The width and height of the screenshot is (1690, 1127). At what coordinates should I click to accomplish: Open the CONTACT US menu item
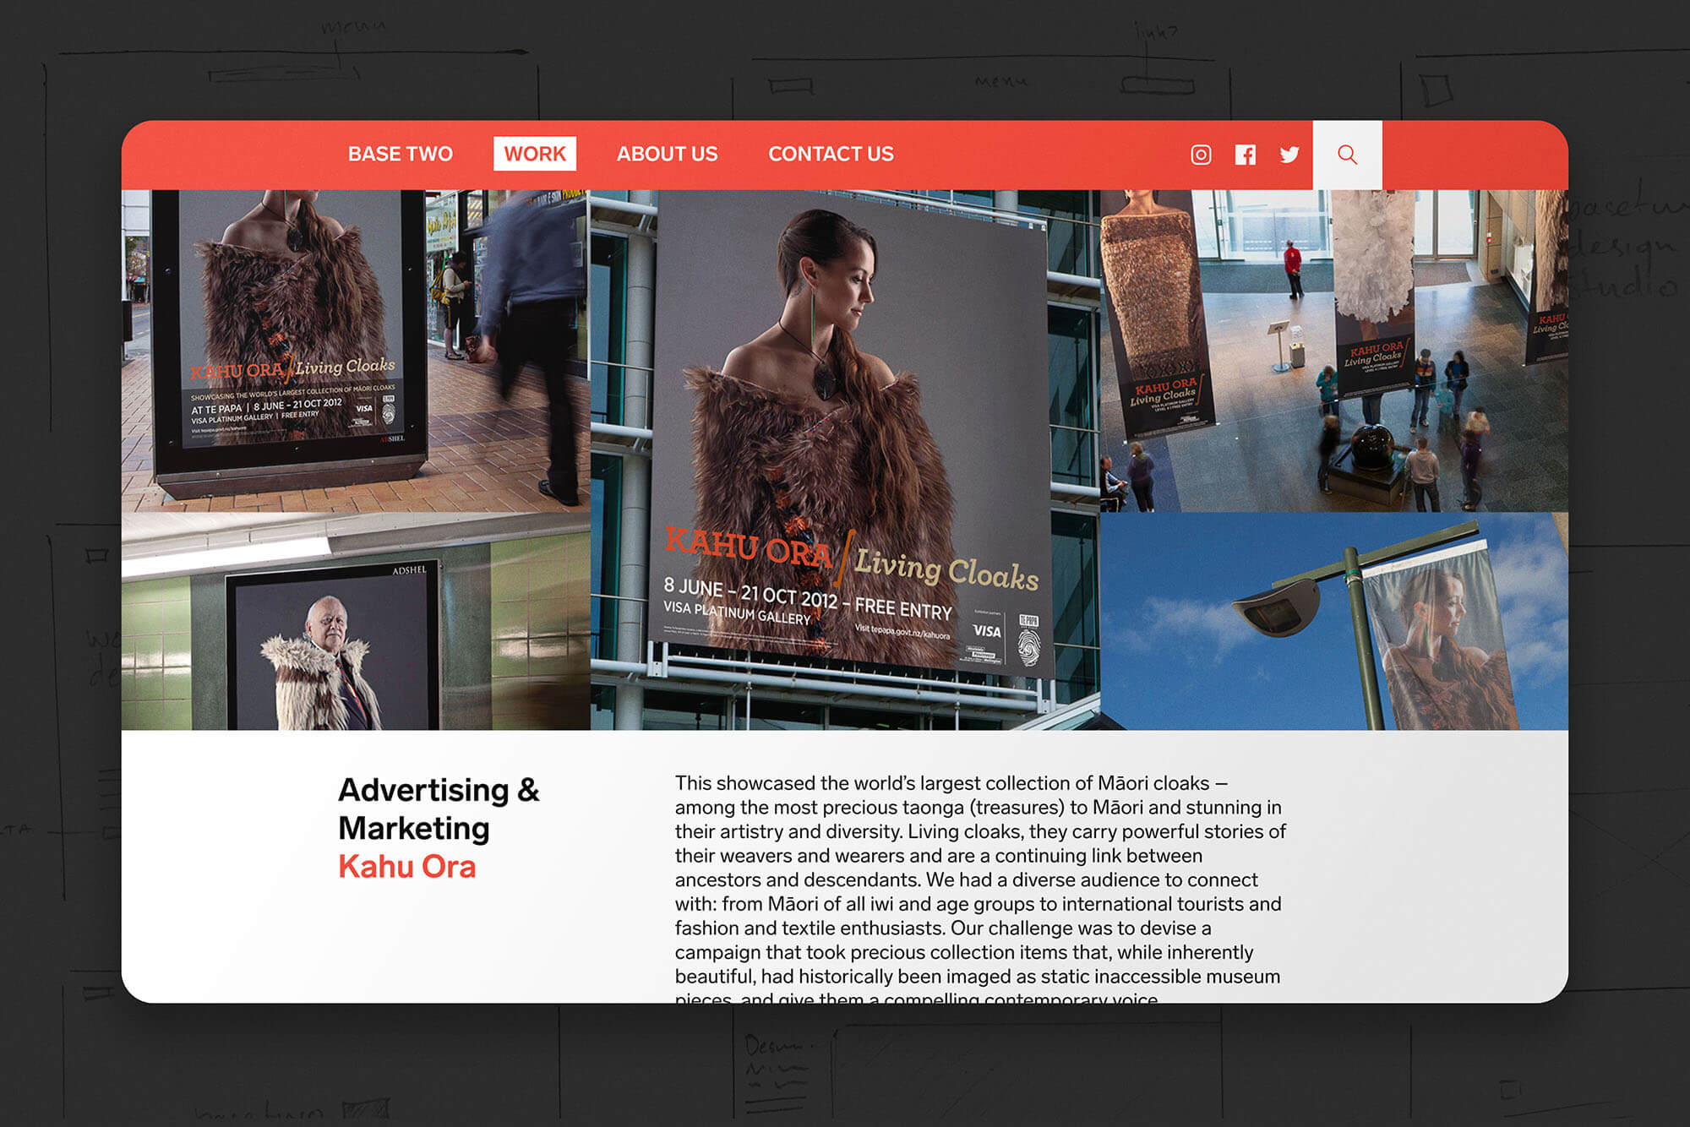click(x=831, y=154)
